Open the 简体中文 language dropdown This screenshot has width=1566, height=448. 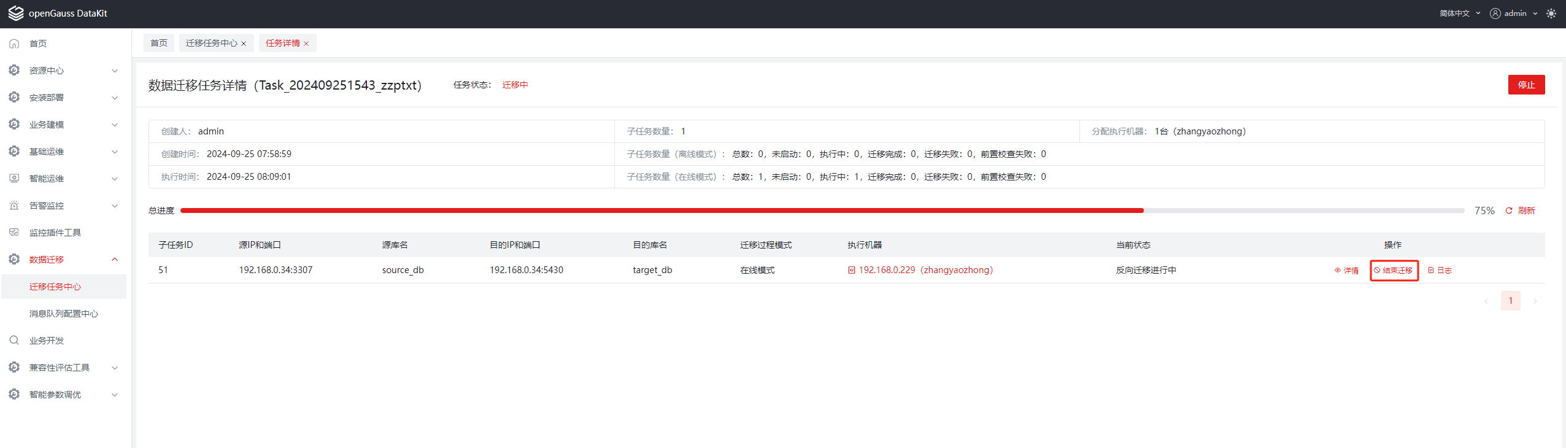1460,14
